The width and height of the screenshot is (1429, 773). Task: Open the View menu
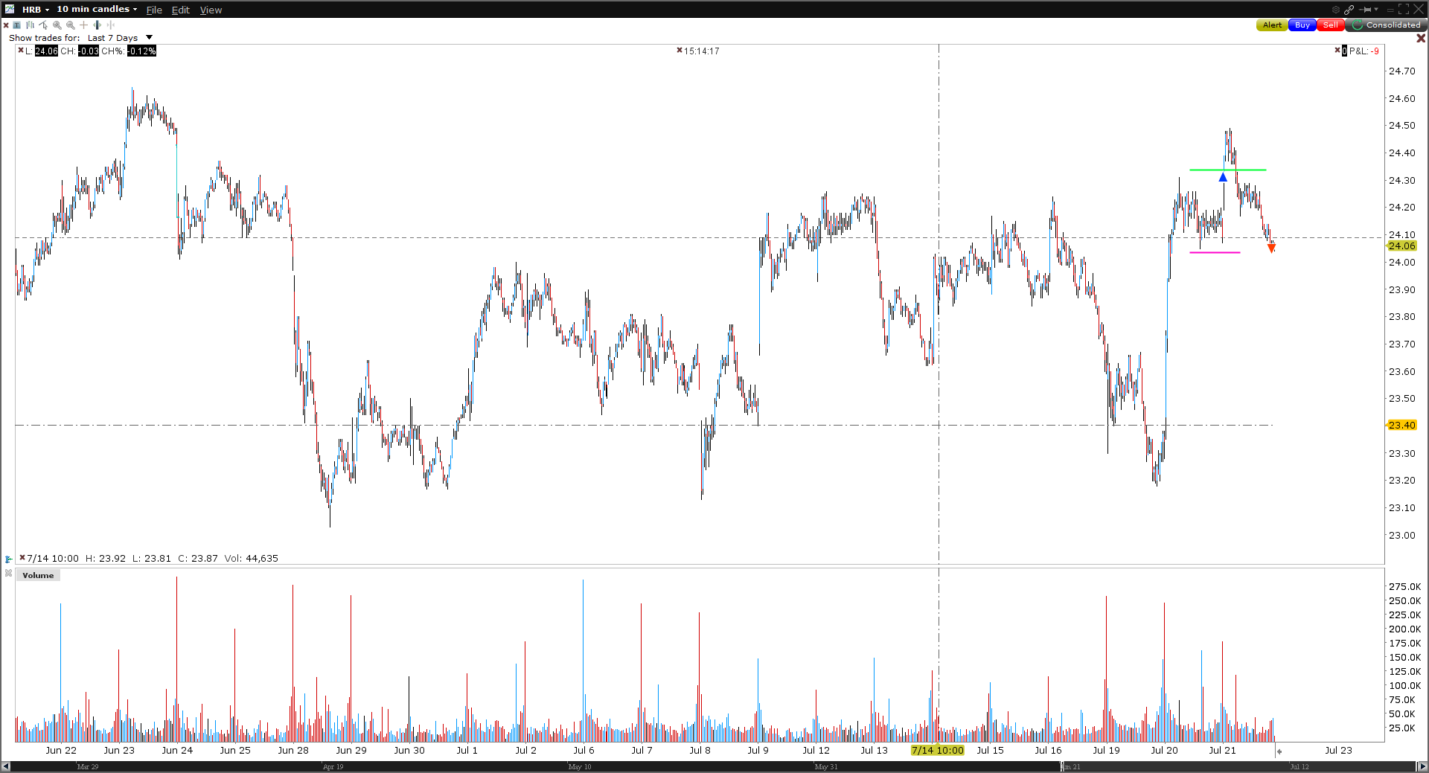(211, 10)
